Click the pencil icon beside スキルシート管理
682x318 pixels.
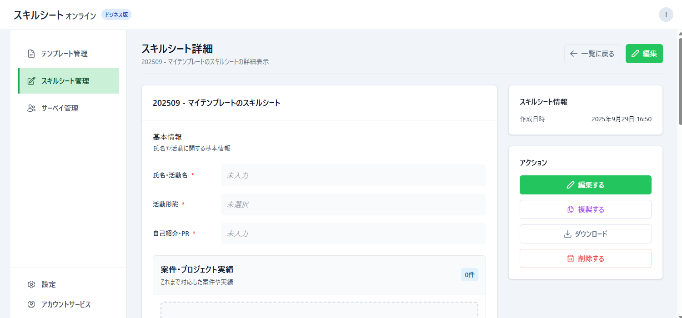[31, 81]
